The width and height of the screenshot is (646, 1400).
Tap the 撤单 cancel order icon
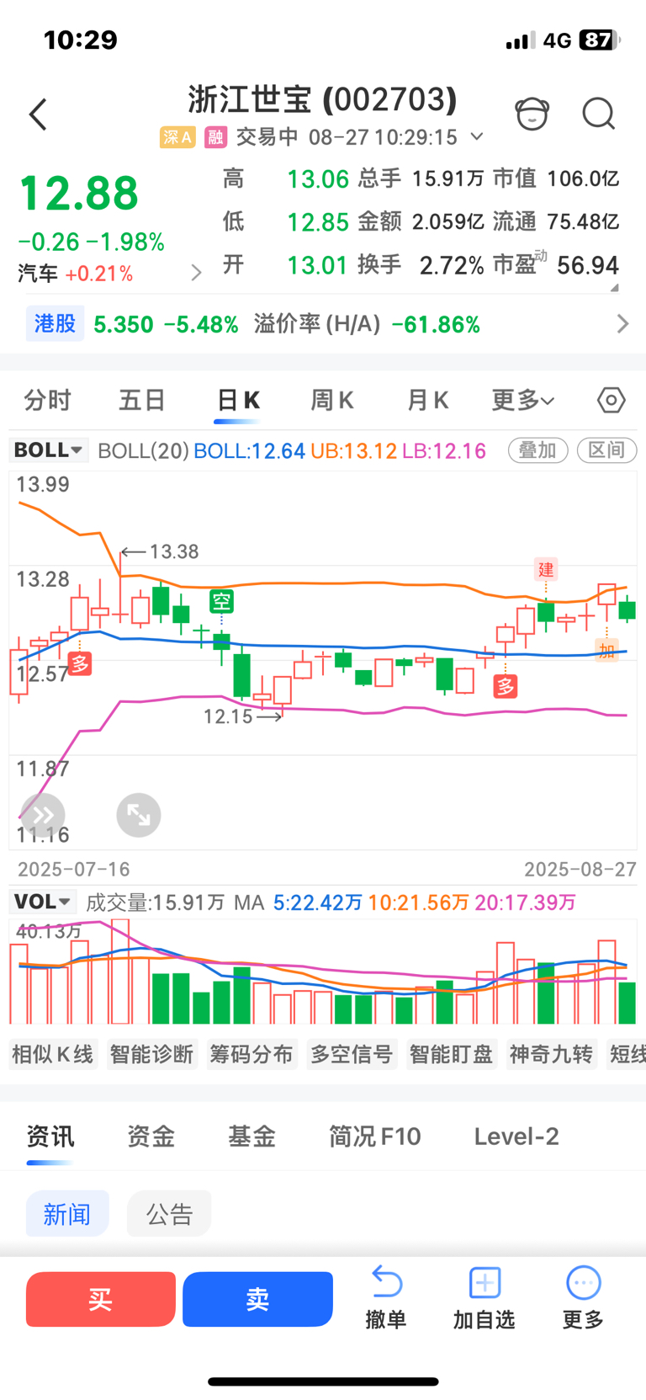386,1282
